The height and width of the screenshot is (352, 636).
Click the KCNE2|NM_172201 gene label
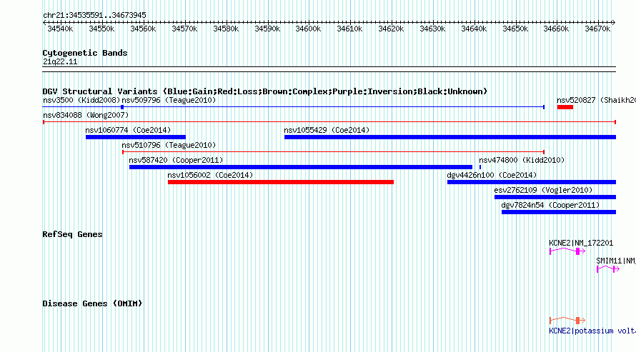[x=581, y=243]
